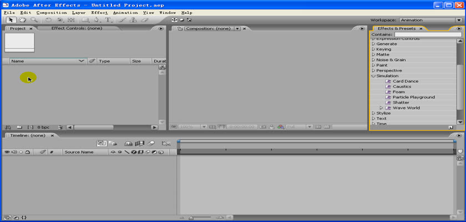Open the Effects & Presets panel menu arrow
The width and height of the screenshot is (466, 222).
point(459,28)
